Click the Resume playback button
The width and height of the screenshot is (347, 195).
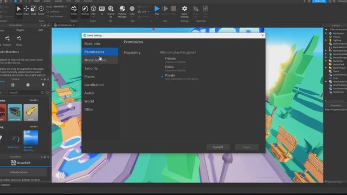pyautogui.click(x=165, y=10)
